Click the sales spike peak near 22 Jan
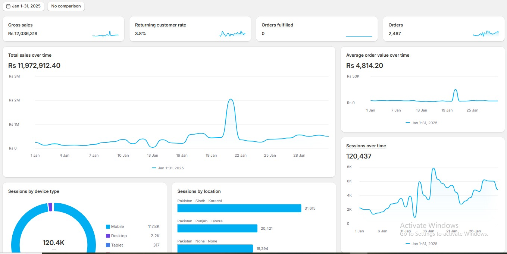This screenshot has width=507, height=254. [231, 99]
